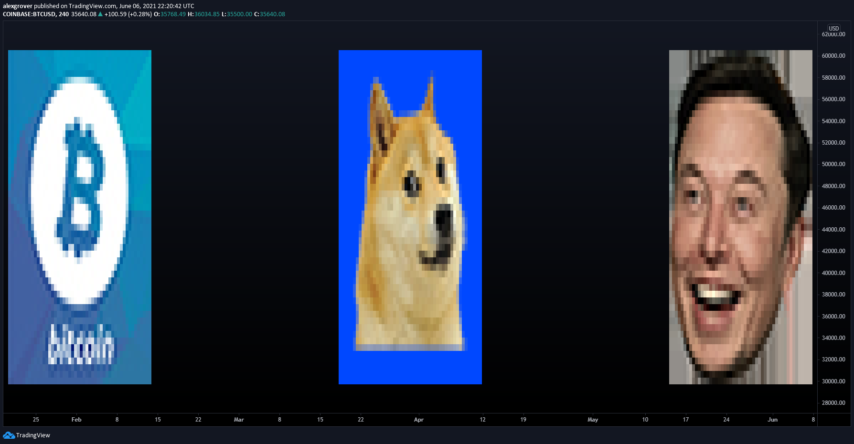Click the Bitcoin logo image

click(x=80, y=217)
